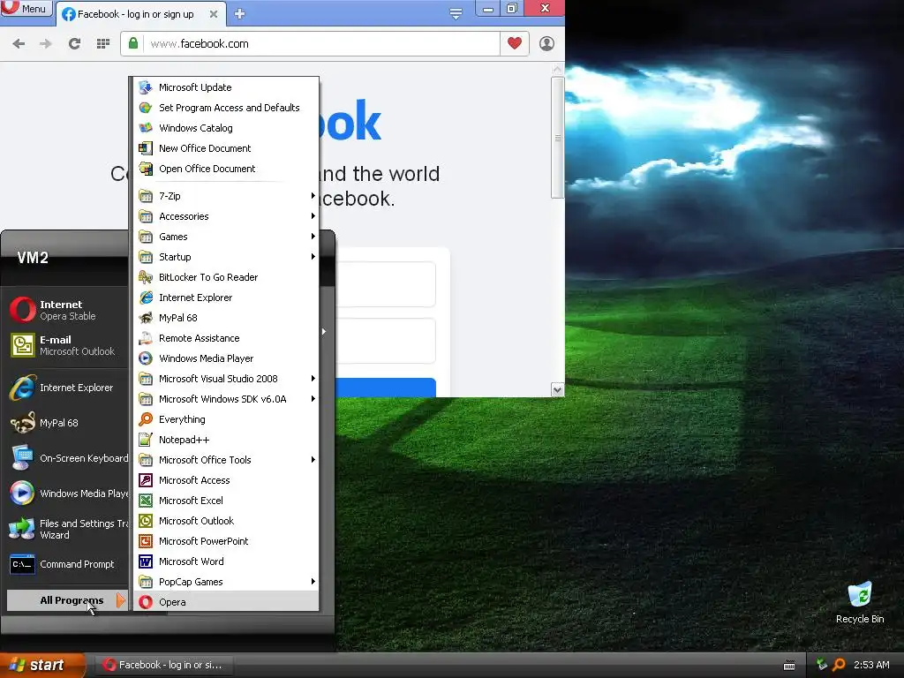The image size is (904, 678).
Task: Reload the Facebook page
Action: coord(74,44)
